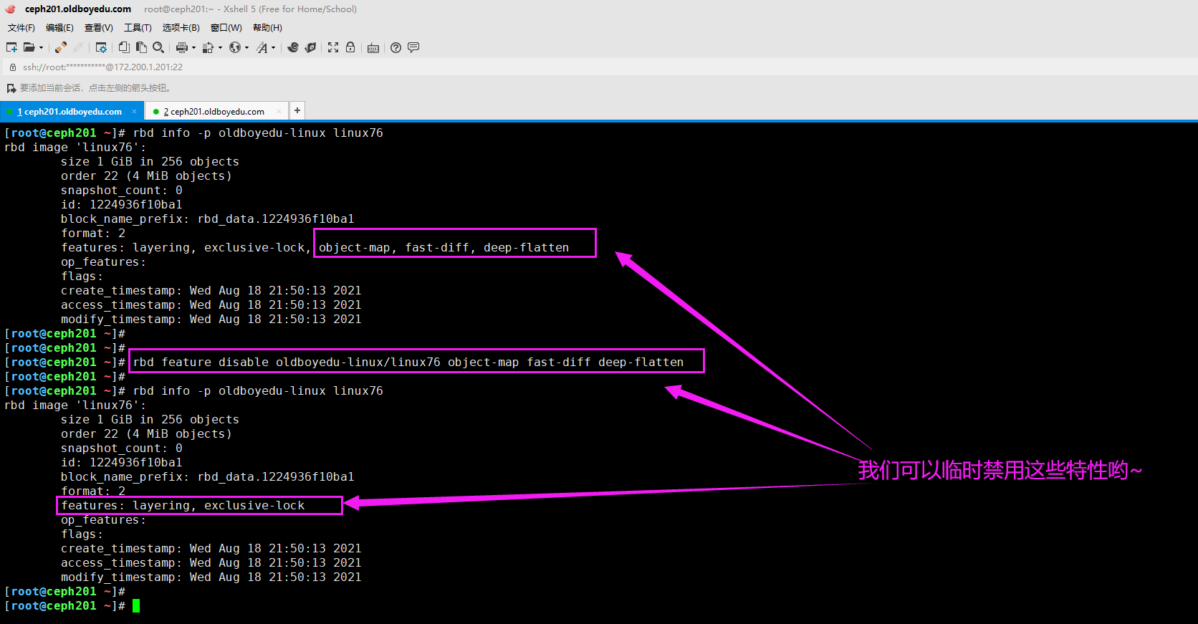1198x624 pixels.
Task: Open the 工具(T) menu
Action: tap(138, 28)
